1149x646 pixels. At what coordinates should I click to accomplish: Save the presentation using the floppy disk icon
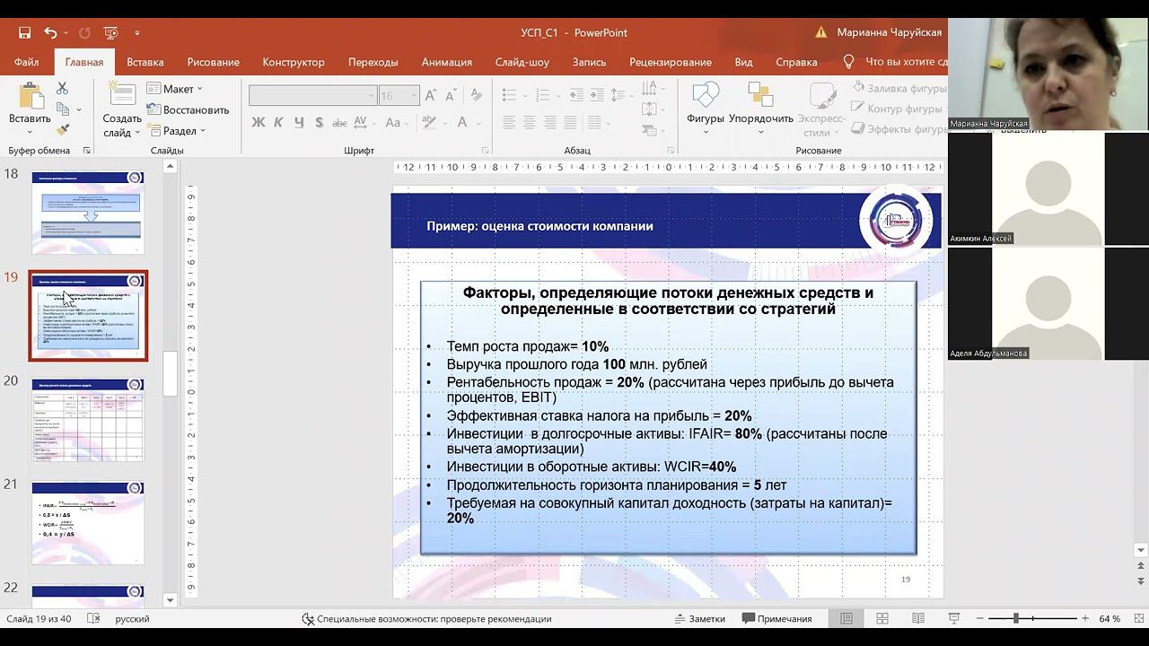24,33
